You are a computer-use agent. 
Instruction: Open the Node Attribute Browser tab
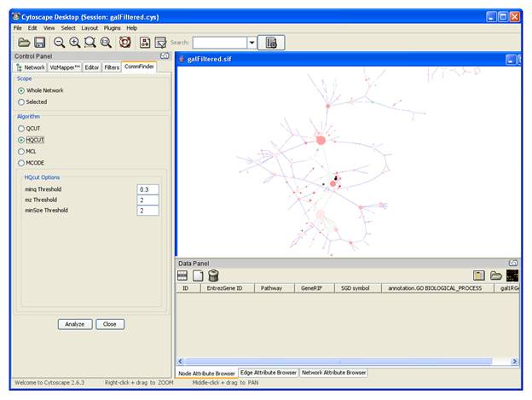point(206,374)
